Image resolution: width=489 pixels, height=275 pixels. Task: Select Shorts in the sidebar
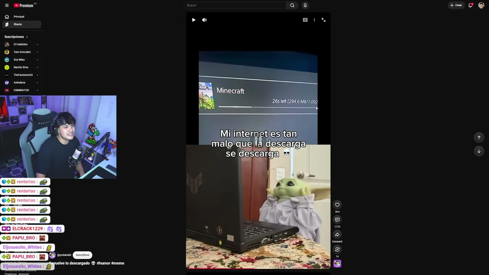21,24
